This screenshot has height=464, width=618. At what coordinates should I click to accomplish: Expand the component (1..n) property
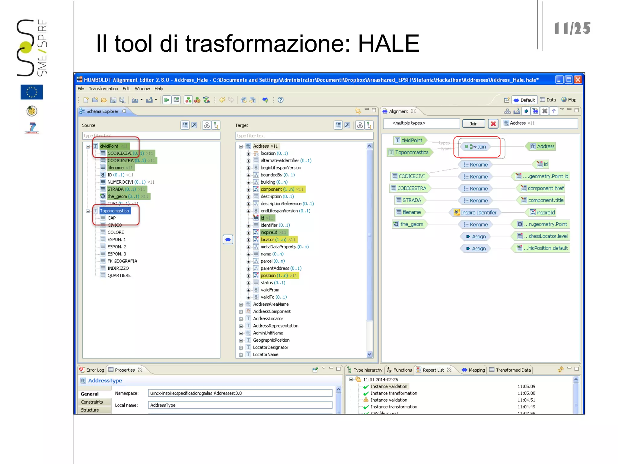(248, 190)
